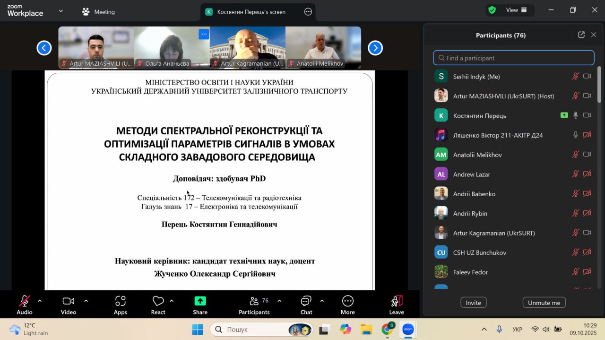Click the green encryption shield icon

[x=492, y=10]
